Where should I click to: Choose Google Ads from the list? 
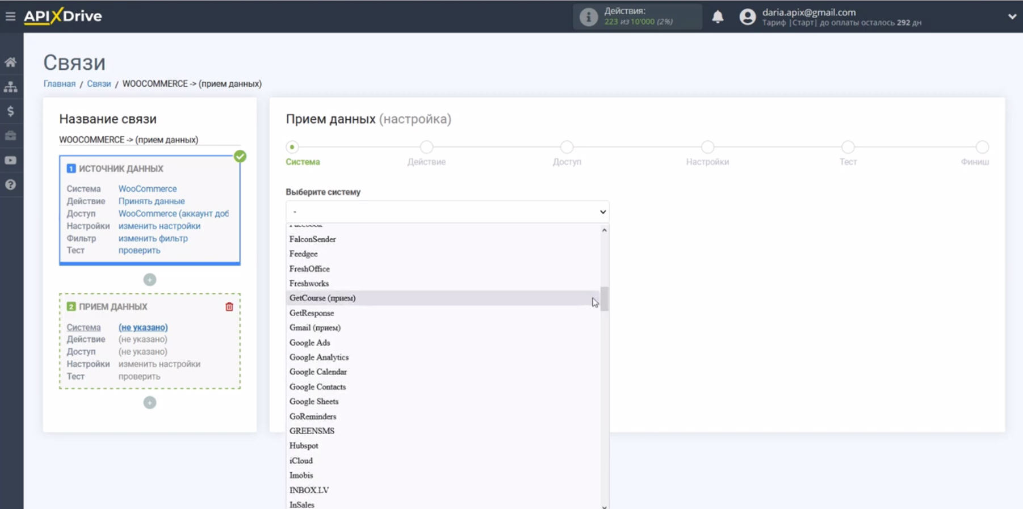pyautogui.click(x=443, y=343)
